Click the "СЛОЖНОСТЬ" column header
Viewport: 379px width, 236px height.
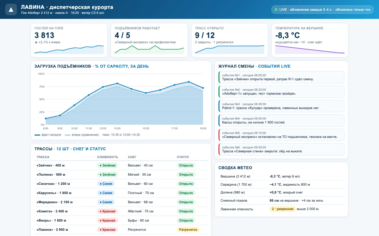click(x=108, y=157)
